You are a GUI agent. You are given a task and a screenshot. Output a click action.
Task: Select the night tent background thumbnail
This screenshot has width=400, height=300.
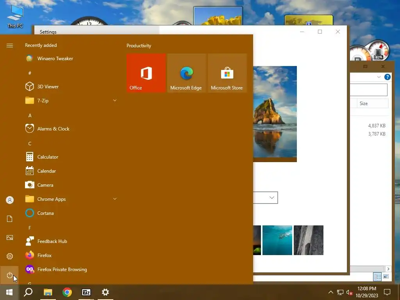coord(257,240)
